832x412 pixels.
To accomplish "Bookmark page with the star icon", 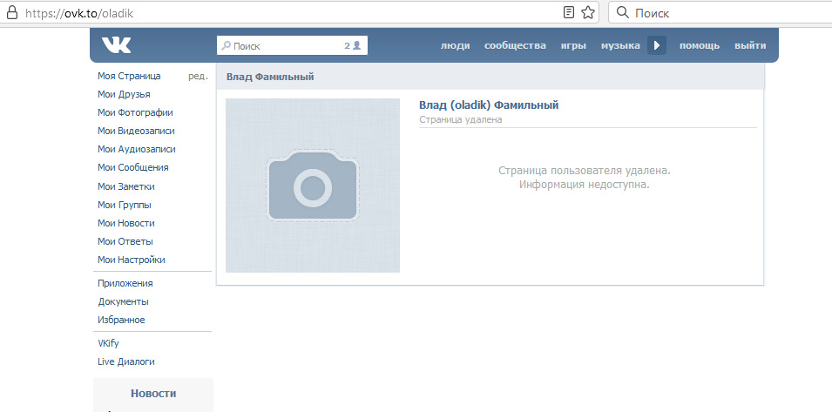I will (x=588, y=13).
